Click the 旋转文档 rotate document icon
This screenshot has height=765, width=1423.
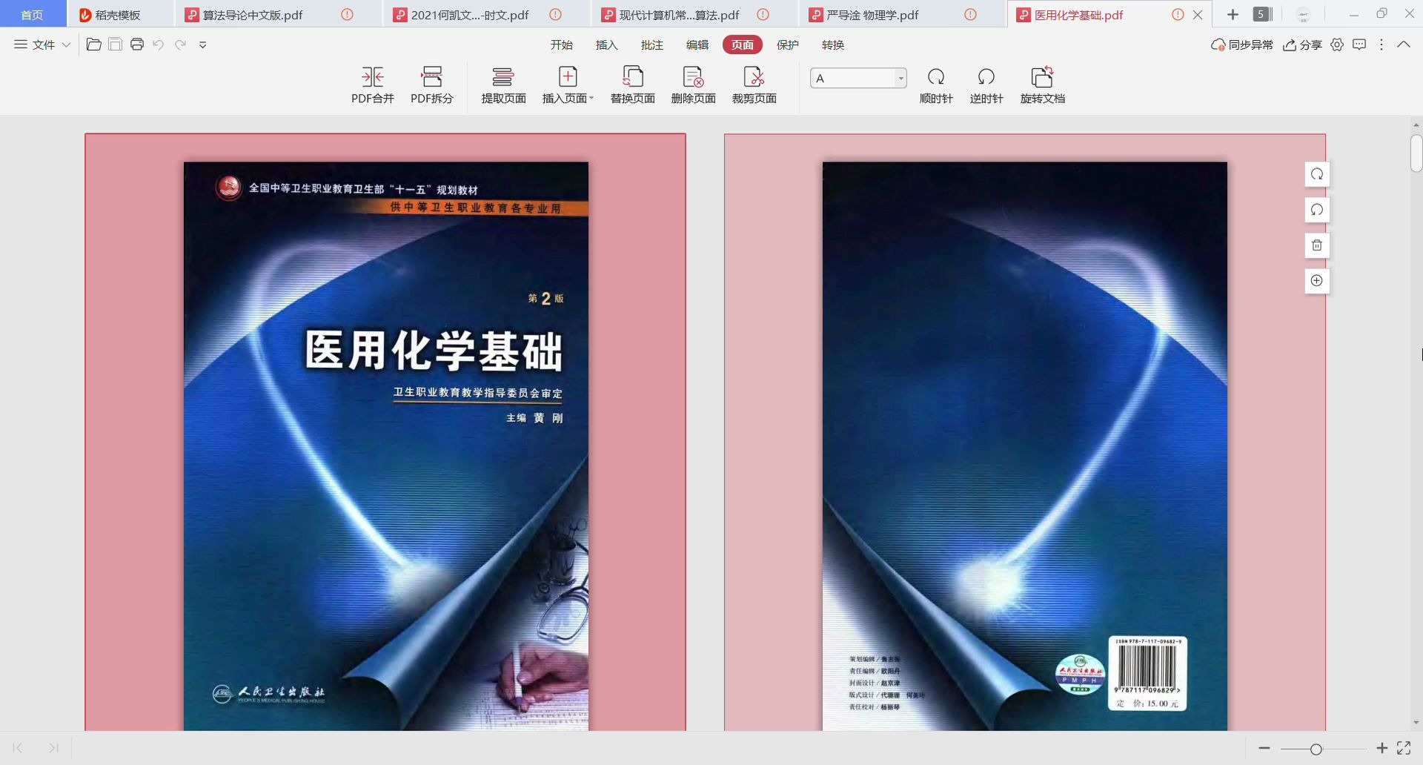1042,85
